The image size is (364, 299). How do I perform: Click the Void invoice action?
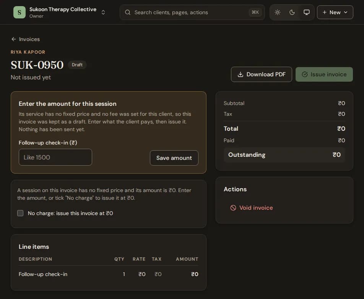(x=252, y=208)
